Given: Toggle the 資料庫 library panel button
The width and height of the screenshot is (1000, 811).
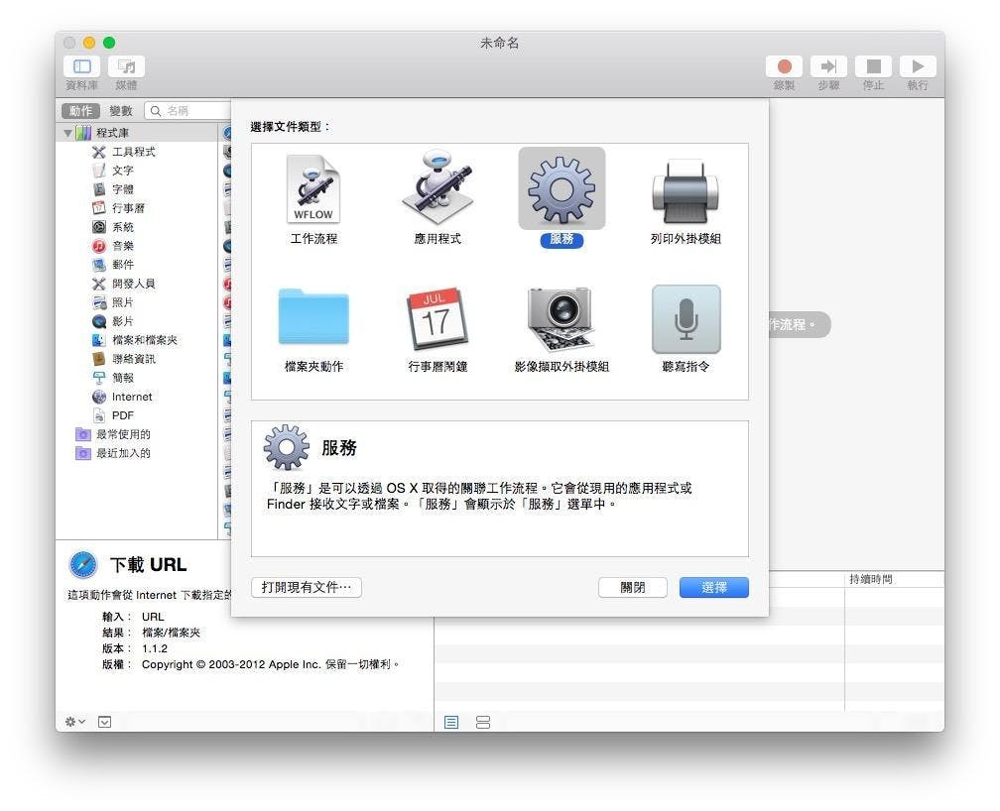Looking at the screenshot, I should click(x=81, y=66).
